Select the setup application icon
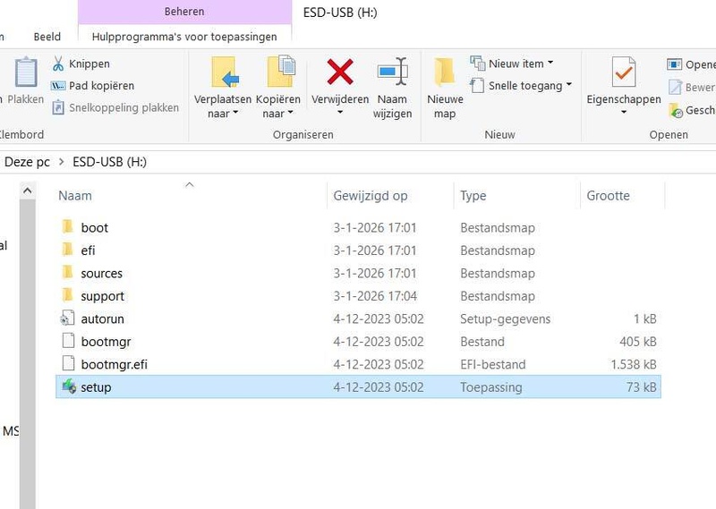The width and height of the screenshot is (716, 509). pos(69,386)
